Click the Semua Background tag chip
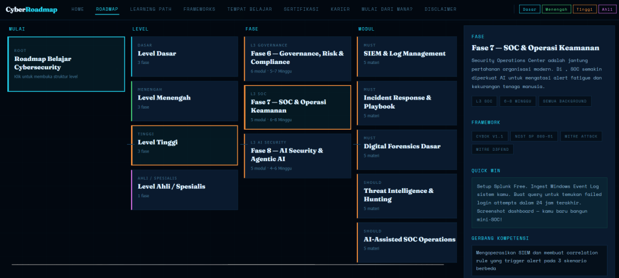 [x=565, y=101]
